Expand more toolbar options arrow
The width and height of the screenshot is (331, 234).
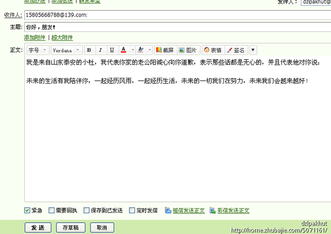[253, 50]
